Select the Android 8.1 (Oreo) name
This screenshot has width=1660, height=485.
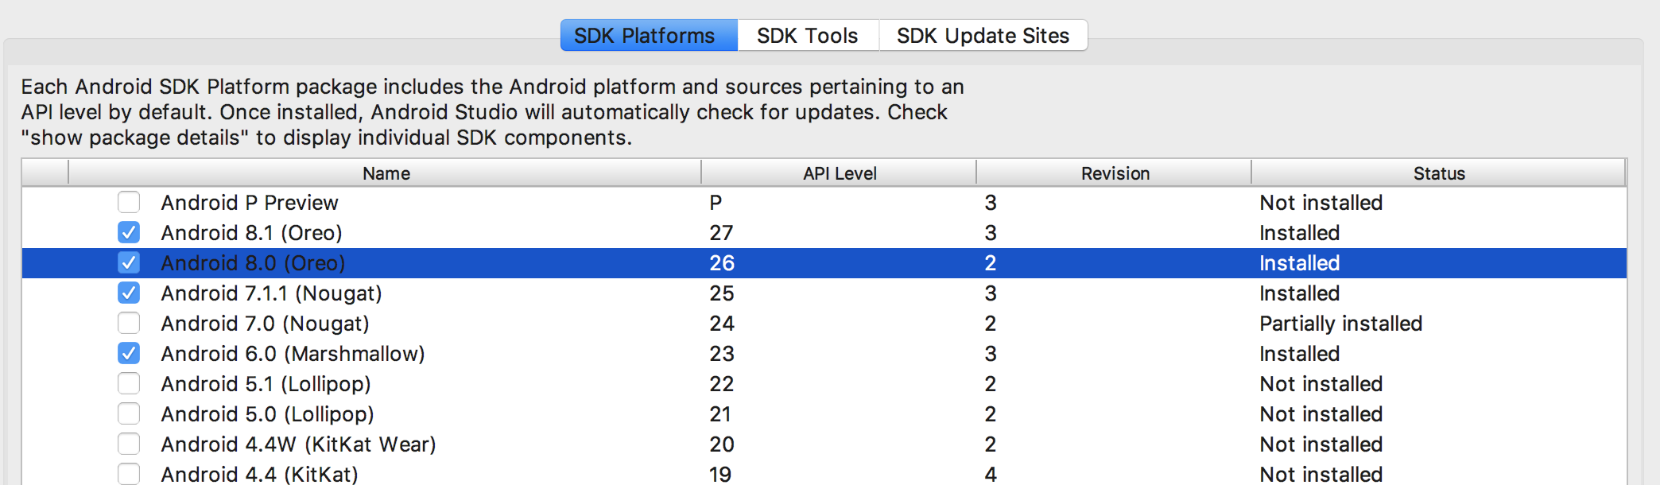click(x=251, y=233)
